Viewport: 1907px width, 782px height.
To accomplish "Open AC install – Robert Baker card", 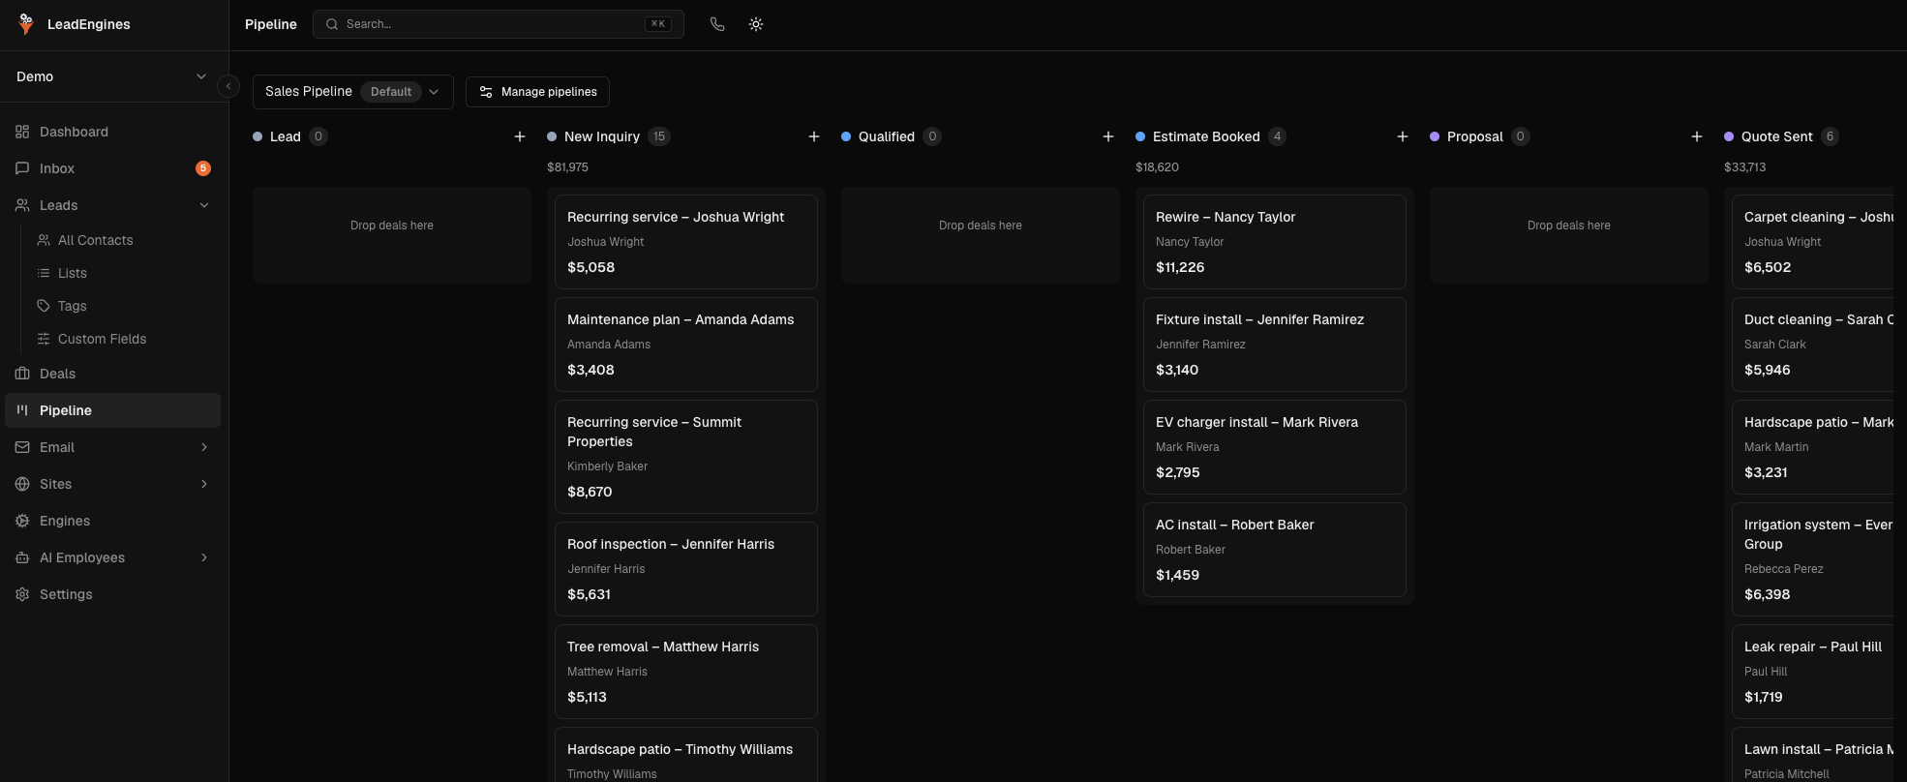I will pyautogui.click(x=1275, y=550).
